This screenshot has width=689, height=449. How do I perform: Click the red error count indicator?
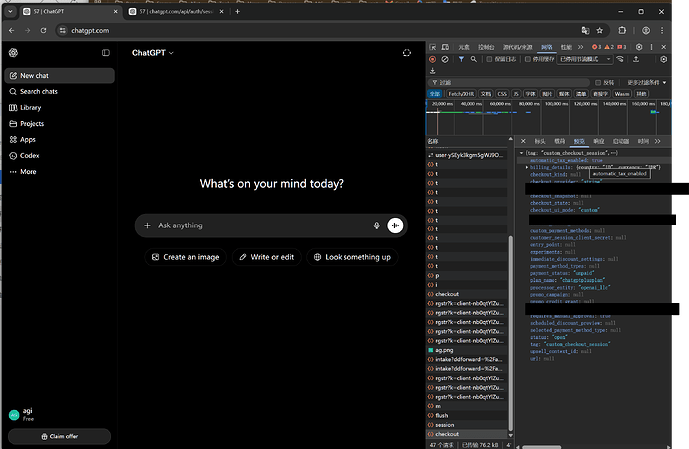point(596,47)
